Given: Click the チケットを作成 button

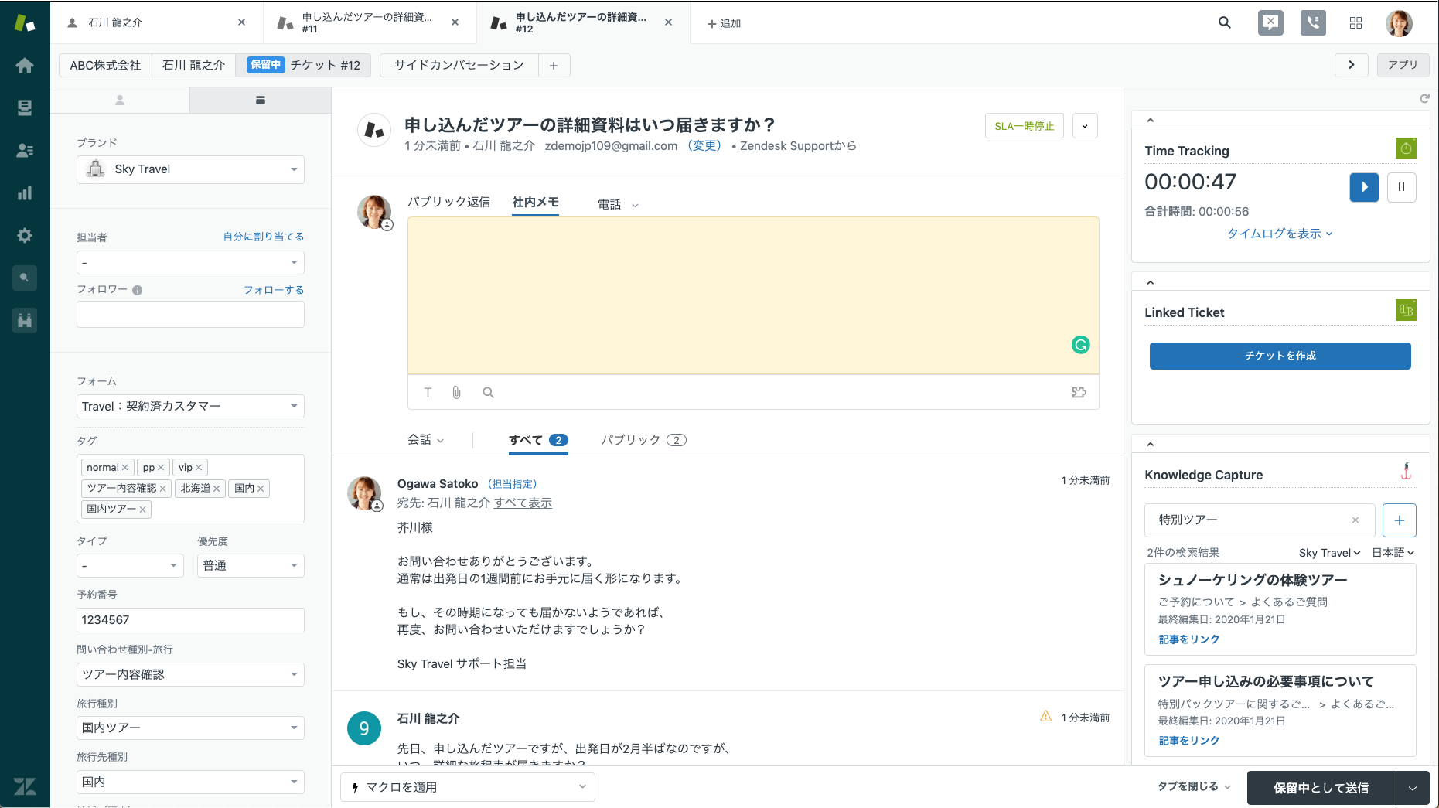Looking at the screenshot, I should 1280,356.
